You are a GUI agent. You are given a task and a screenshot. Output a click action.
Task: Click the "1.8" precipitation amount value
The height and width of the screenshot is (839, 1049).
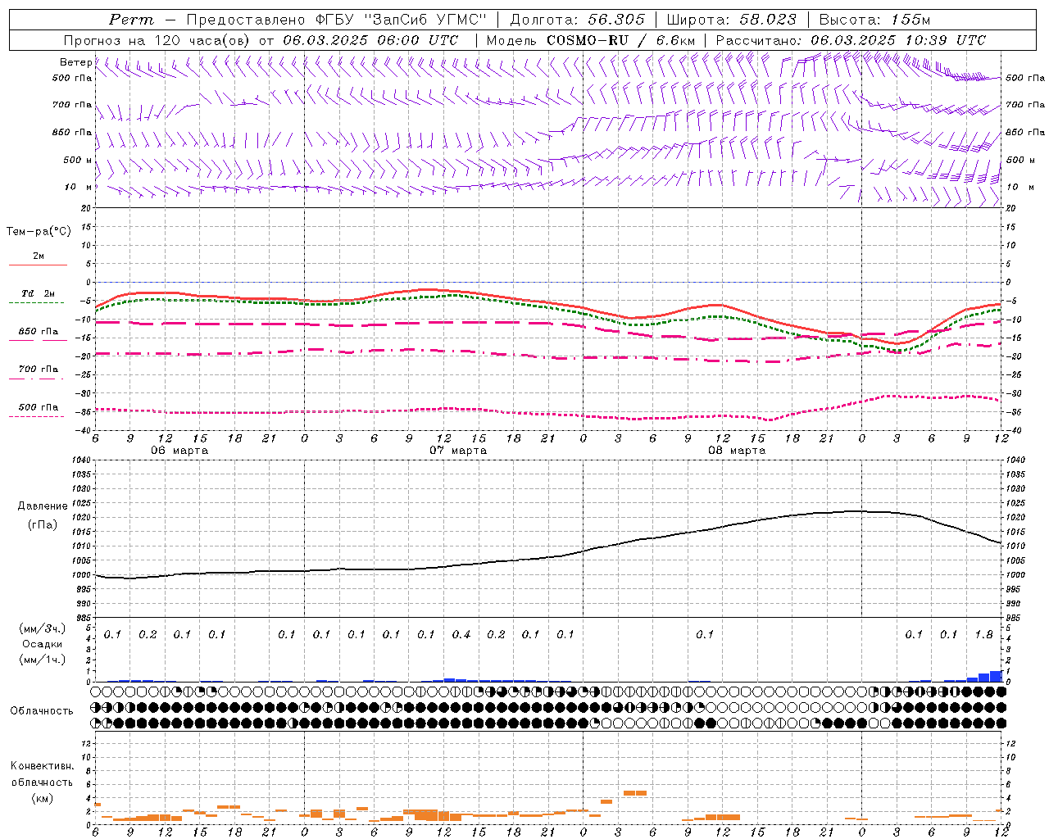[x=983, y=635]
